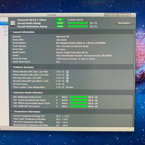The image size is (145, 145).
Task: Click the hard drive icon beside the S.M.A.R.T. status
Action: tap(13, 23)
